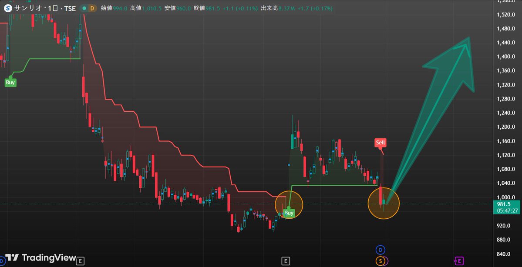This screenshot has height=267, width=522.
Task: Click the 安値 960.0 low value
Action: [178, 8]
